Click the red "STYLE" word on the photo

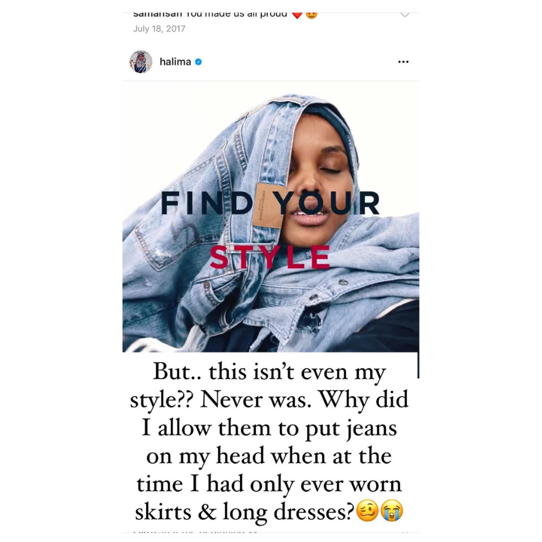pos(269,257)
